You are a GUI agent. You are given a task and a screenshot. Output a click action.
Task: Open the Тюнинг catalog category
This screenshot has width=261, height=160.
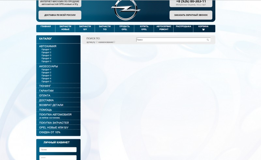click(45, 86)
